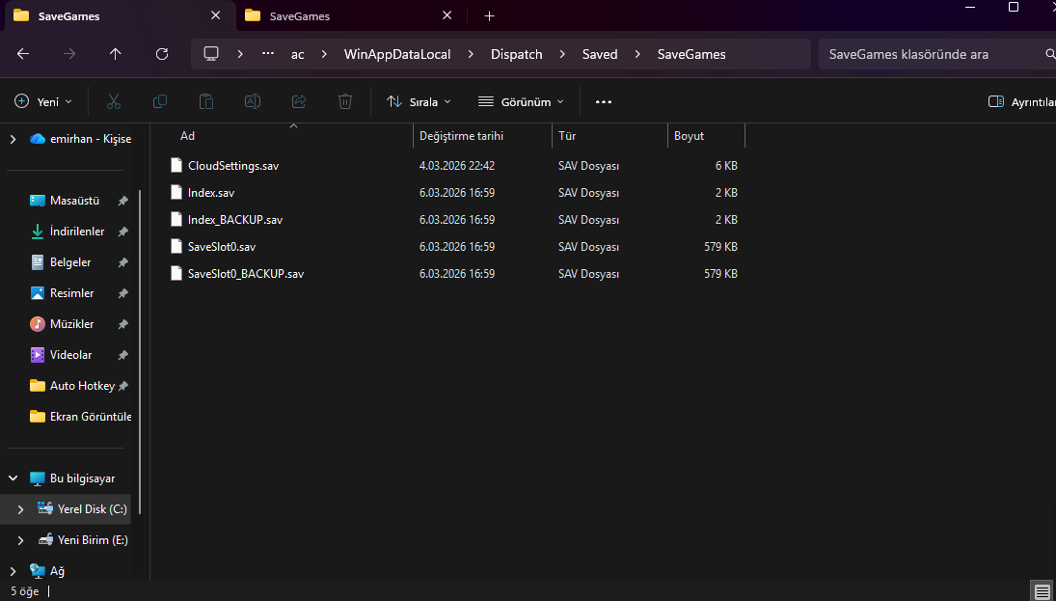This screenshot has width=1056, height=601.
Task: Click the Share icon in toolbar
Action: coord(299,101)
